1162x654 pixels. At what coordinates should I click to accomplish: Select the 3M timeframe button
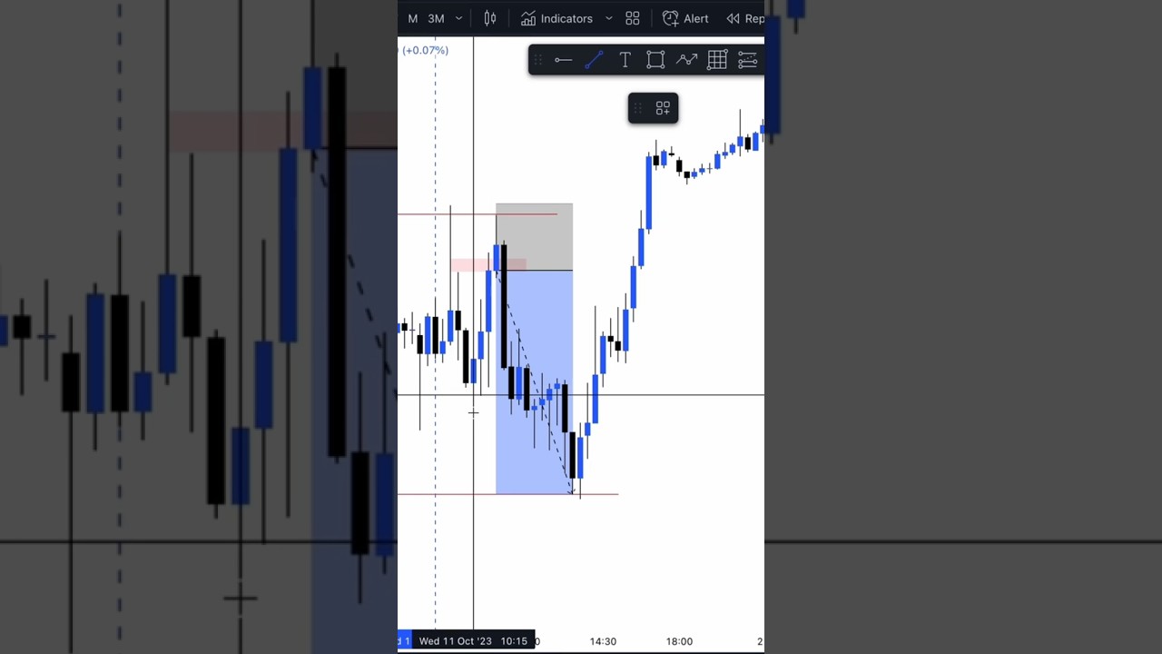tap(436, 18)
